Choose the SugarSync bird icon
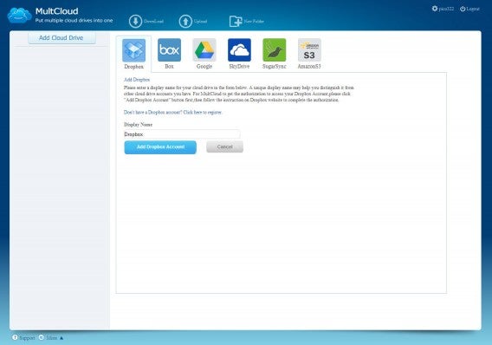Screen dimensions: 492x345 [x=275, y=50]
